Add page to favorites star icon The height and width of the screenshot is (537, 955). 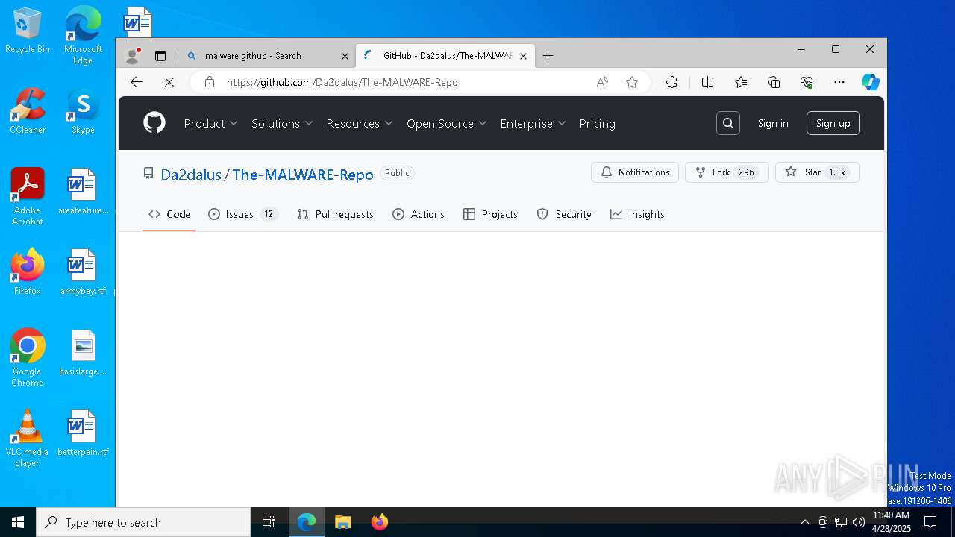coord(632,82)
